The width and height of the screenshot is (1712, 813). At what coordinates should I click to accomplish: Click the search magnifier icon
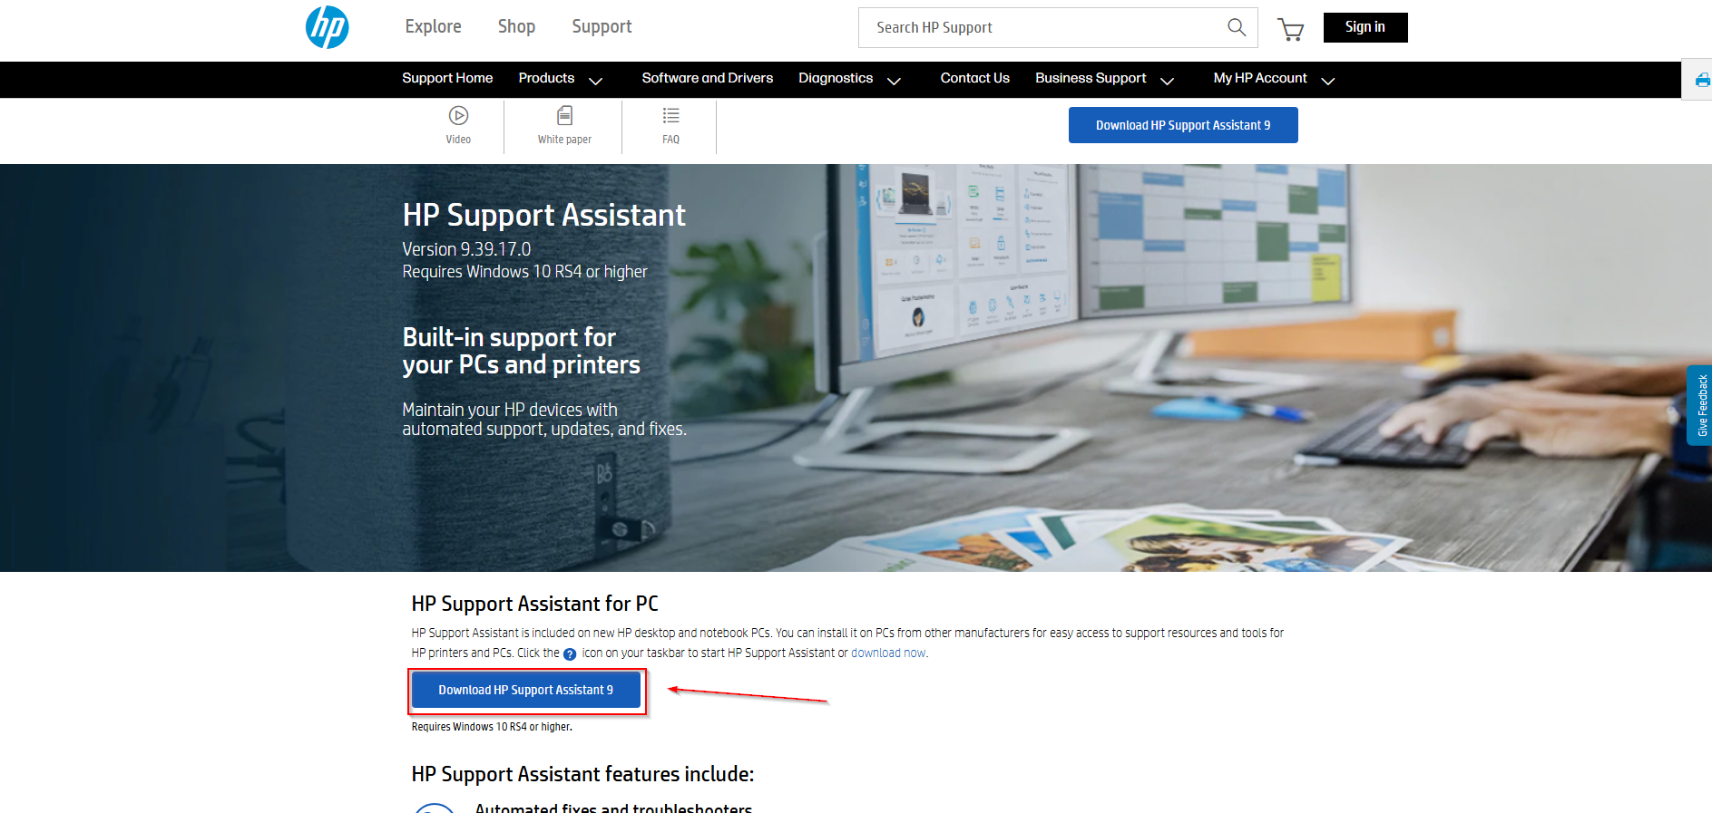coord(1237,27)
